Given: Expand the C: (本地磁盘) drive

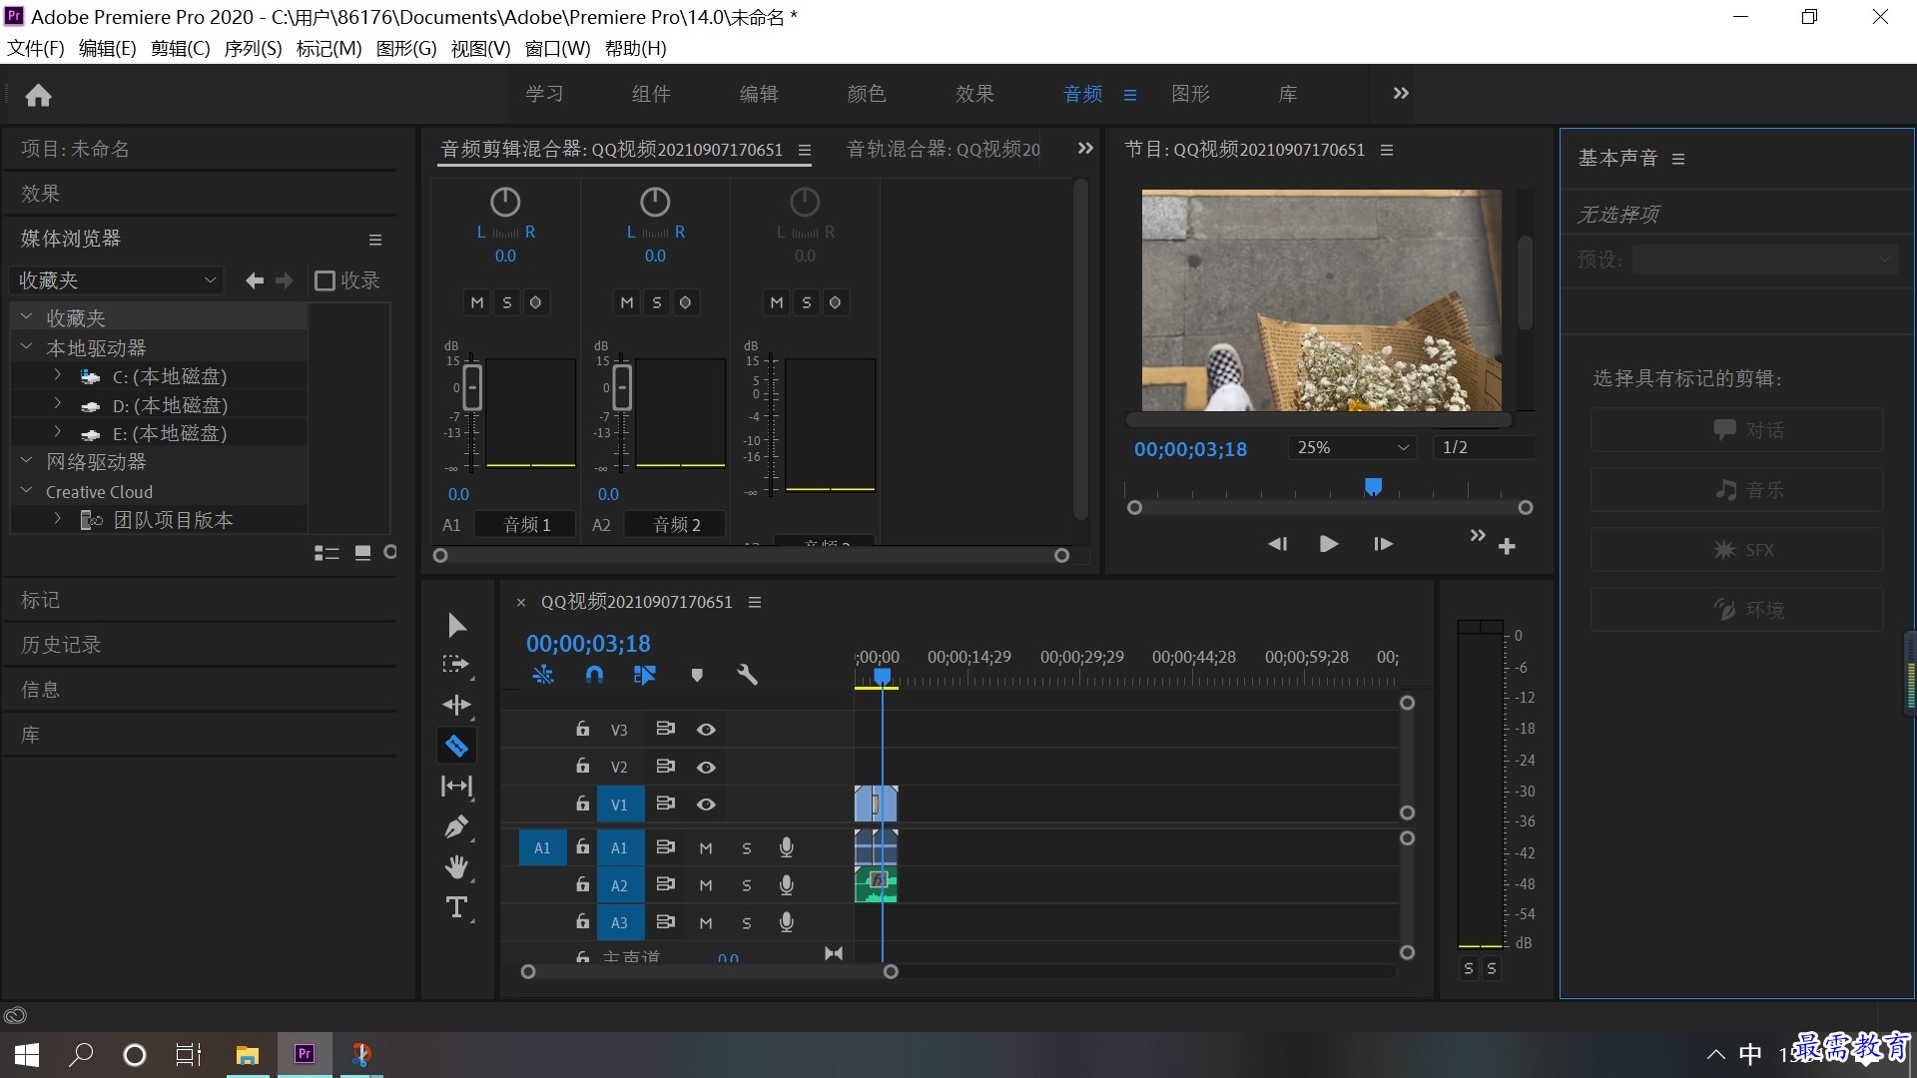Looking at the screenshot, I should 58,375.
